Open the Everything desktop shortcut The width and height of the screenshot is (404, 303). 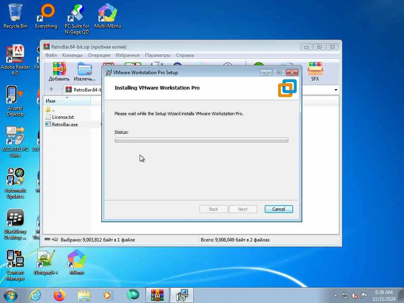pos(46,16)
